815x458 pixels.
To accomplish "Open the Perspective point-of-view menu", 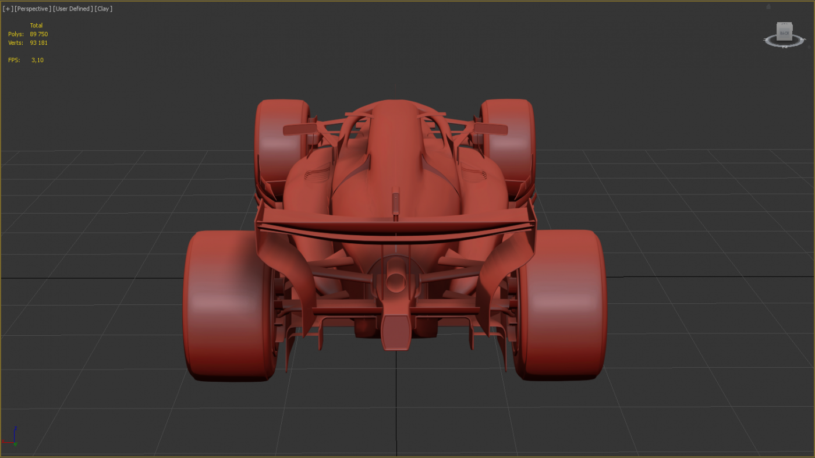I will coord(33,9).
